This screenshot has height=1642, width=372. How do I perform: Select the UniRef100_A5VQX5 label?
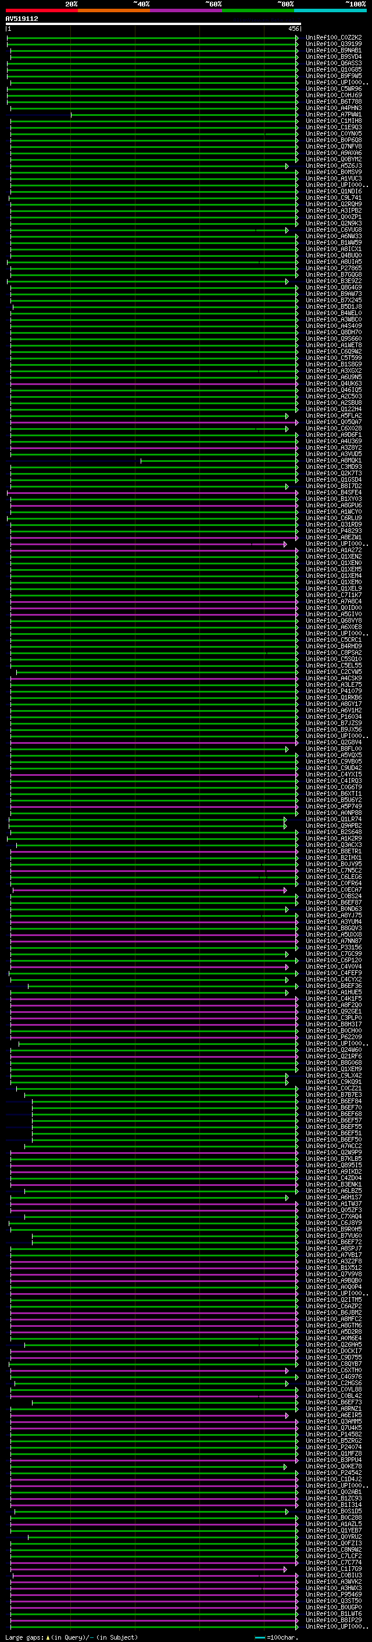(334, 755)
